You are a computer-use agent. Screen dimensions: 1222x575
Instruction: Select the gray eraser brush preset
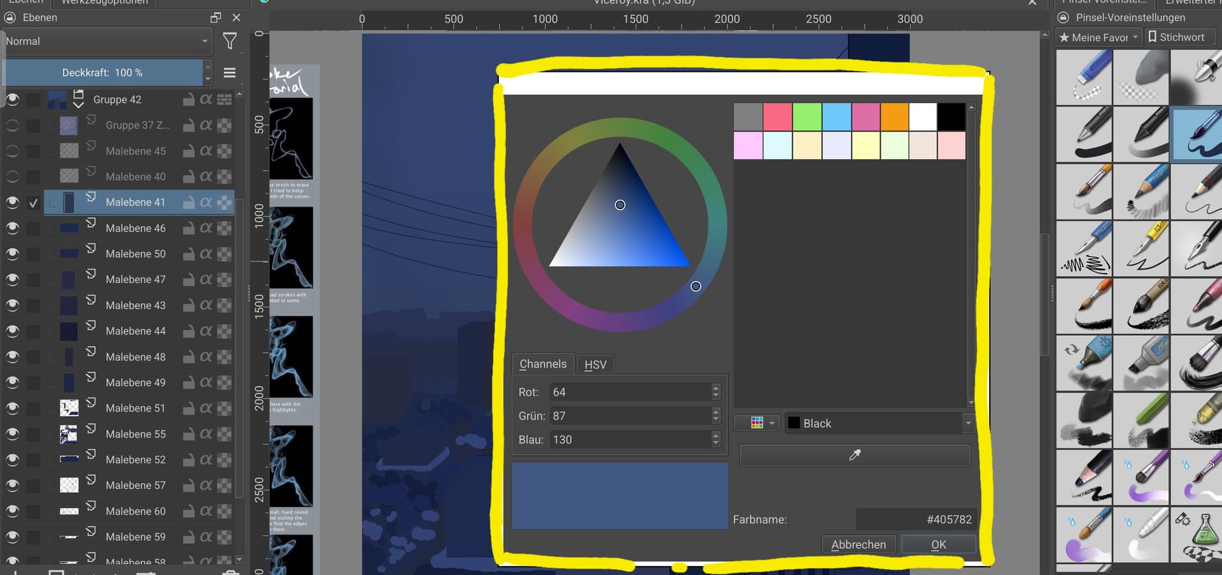click(1141, 77)
